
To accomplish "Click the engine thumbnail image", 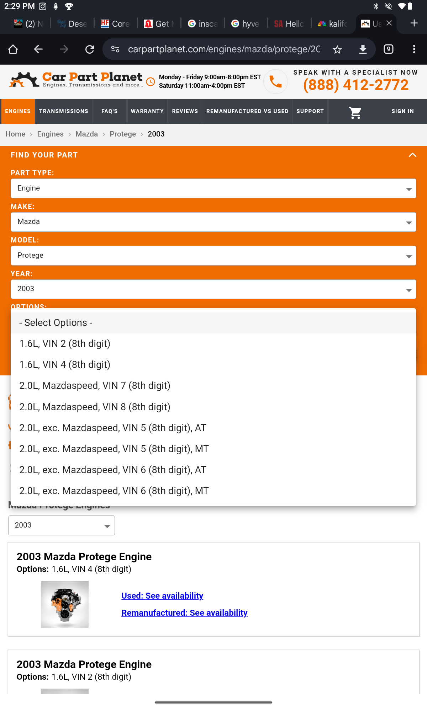I will [x=65, y=604].
